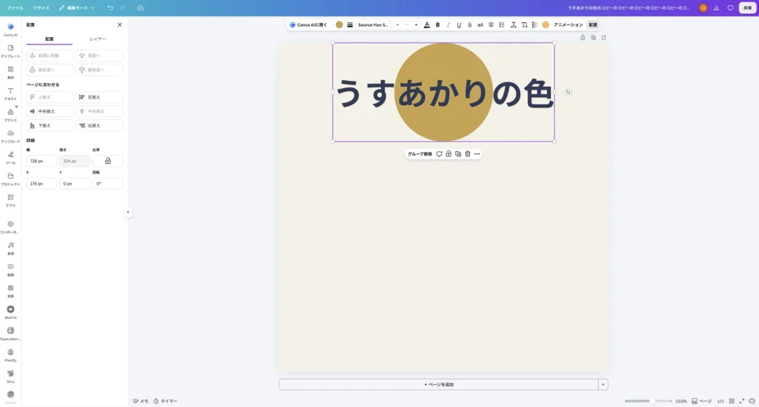Open the テンプレート (Templates) sidebar panel
Viewport: 759px width, 407px height.
(x=10, y=51)
